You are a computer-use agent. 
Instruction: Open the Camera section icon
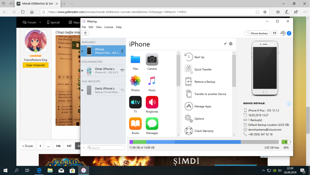click(x=152, y=60)
